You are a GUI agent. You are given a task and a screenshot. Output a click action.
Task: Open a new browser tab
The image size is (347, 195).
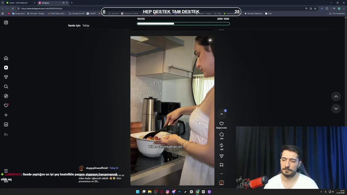pyautogui.click(x=72, y=3)
